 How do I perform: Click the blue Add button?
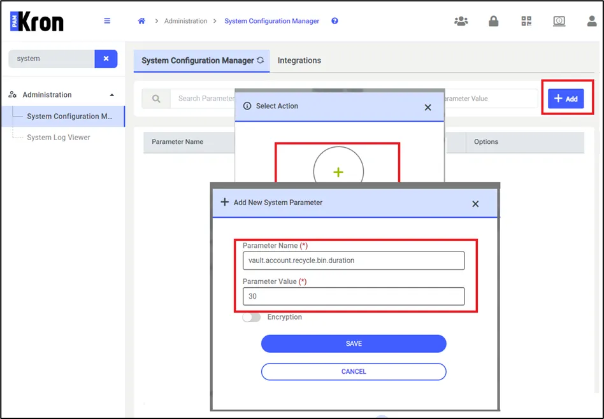pyautogui.click(x=566, y=99)
